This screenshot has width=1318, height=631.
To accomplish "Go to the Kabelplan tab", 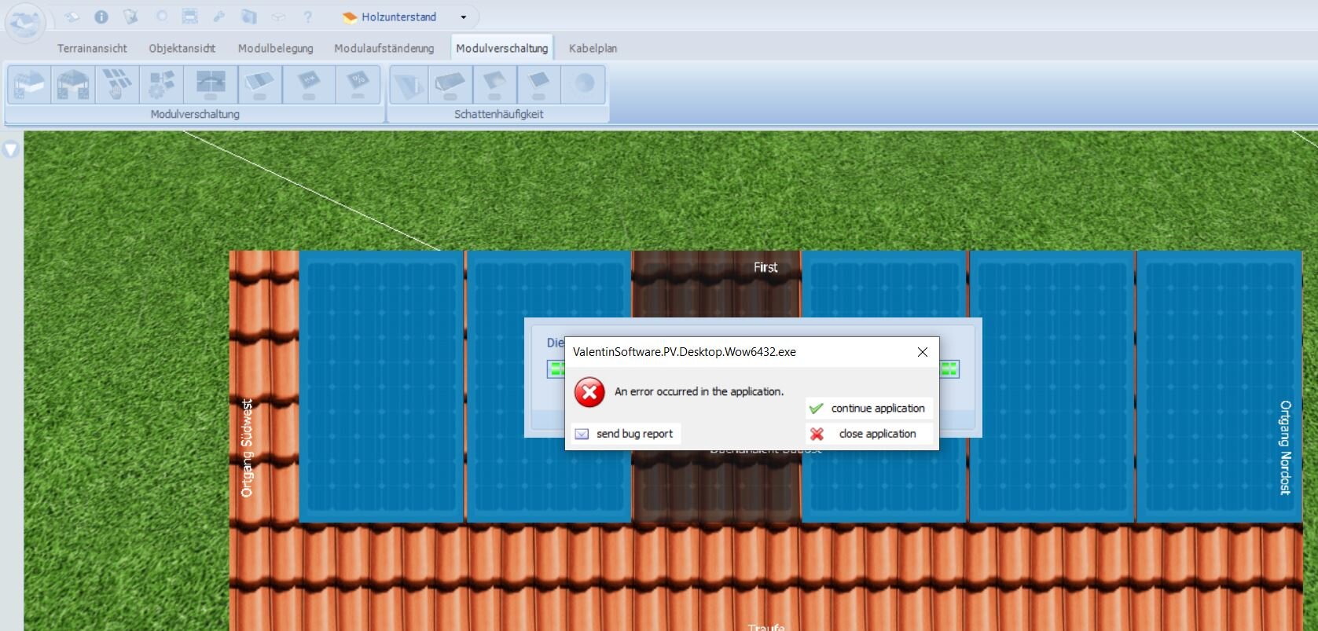I will [x=593, y=48].
